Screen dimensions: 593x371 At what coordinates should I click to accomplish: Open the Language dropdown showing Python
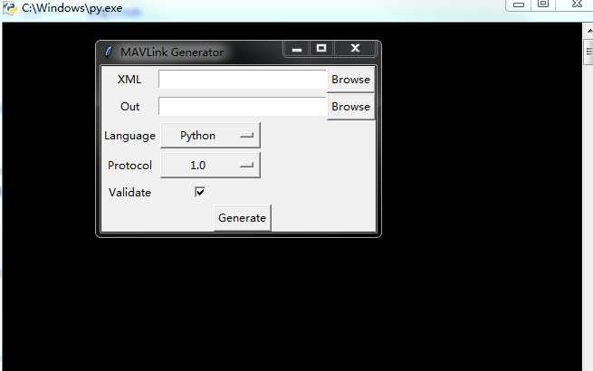[210, 136]
